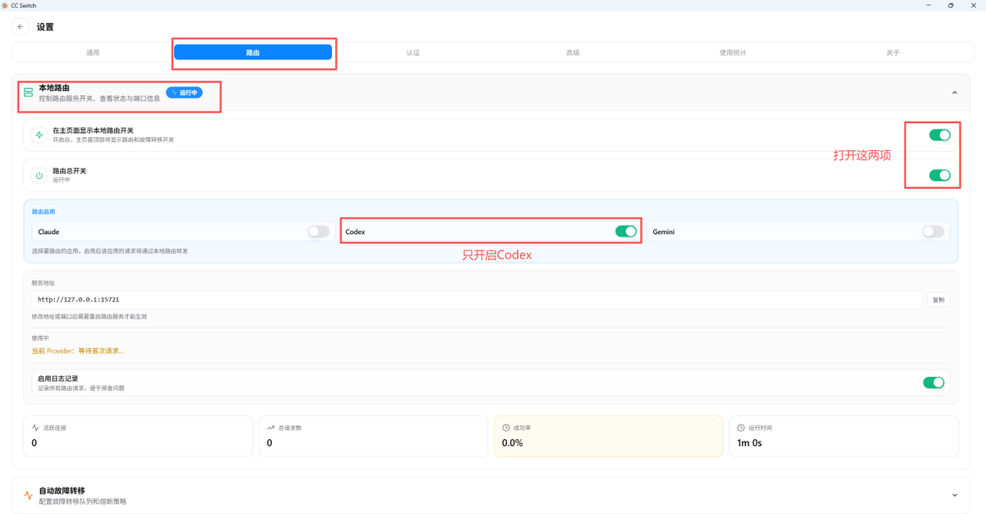Collapse the 本地路由 section chevron
Image resolution: width=986 pixels, height=514 pixels.
click(x=954, y=93)
